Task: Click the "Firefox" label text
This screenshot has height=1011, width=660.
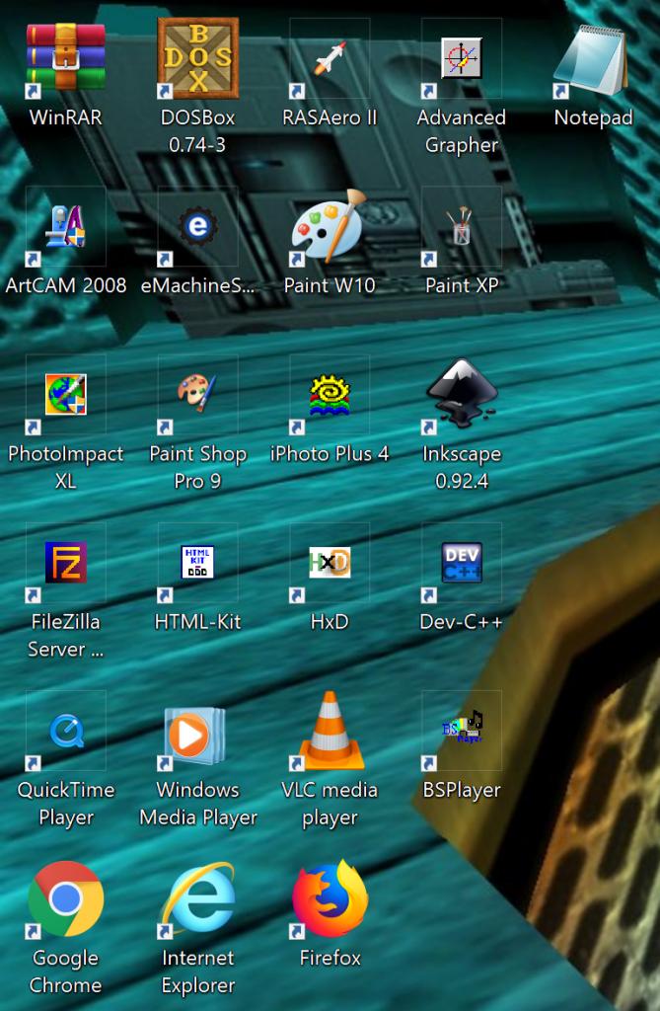Action: (330, 958)
